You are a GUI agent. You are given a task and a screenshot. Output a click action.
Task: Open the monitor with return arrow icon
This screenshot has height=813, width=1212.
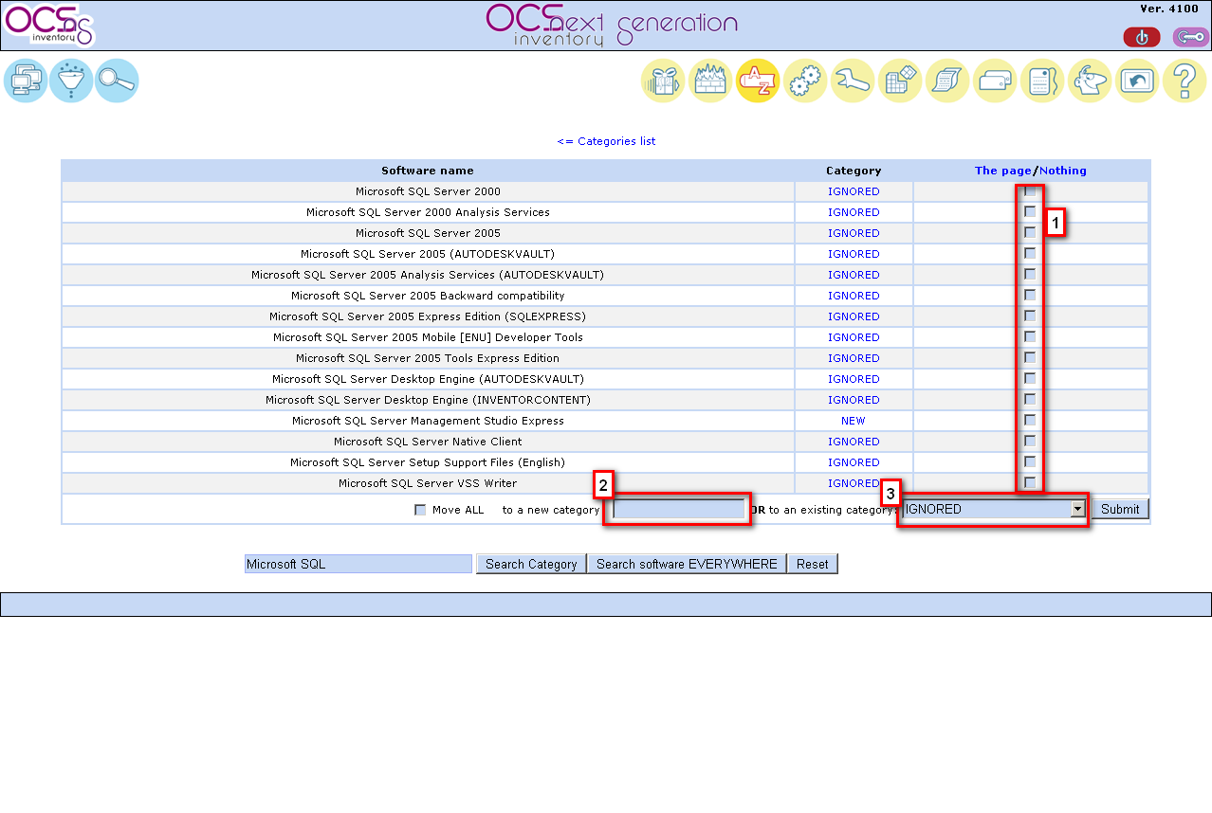pyautogui.click(x=1137, y=81)
